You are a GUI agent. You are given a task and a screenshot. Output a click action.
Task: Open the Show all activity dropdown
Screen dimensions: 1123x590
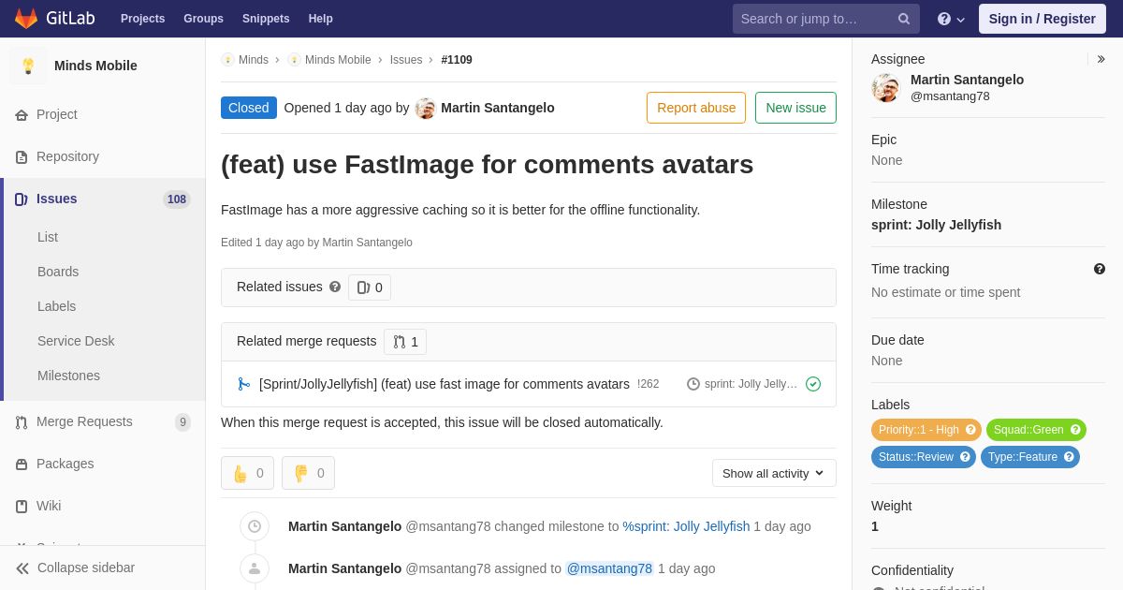[x=774, y=473]
